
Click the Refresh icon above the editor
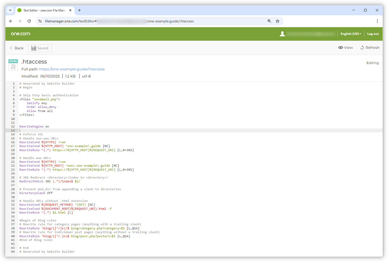tap(362, 47)
